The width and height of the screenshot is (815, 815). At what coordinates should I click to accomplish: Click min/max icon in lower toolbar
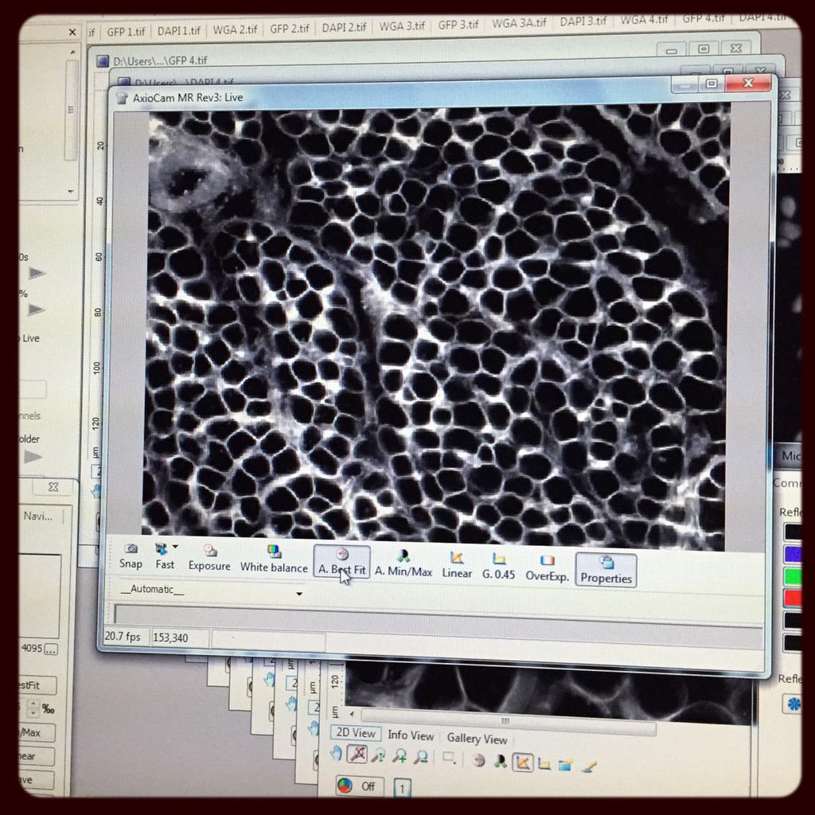click(x=500, y=761)
